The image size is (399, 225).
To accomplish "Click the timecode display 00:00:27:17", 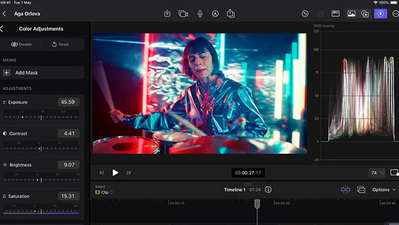I will pos(248,173).
